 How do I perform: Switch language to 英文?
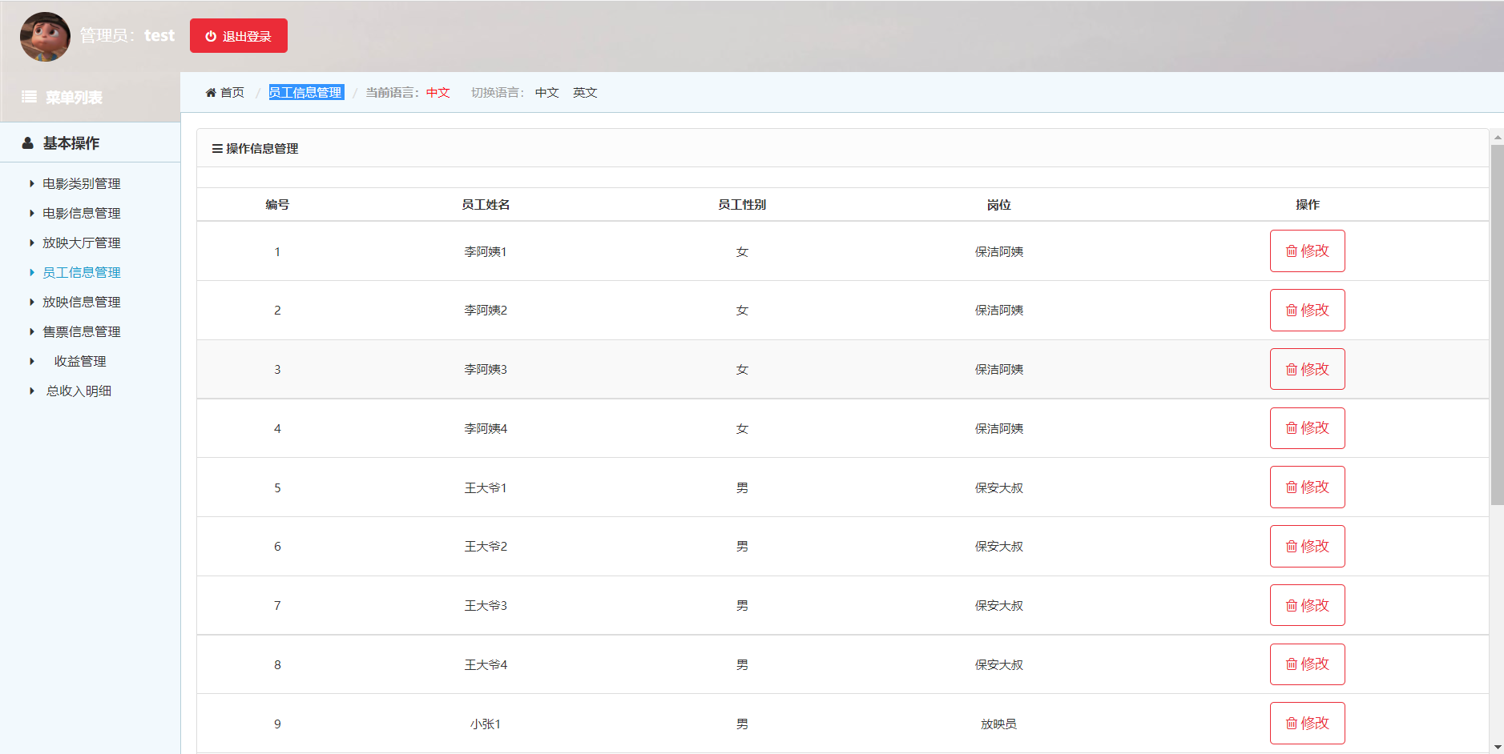pyautogui.click(x=585, y=93)
